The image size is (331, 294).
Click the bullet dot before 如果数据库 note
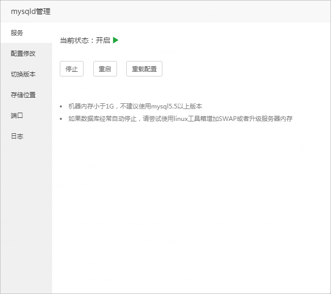pyautogui.click(x=61, y=119)
